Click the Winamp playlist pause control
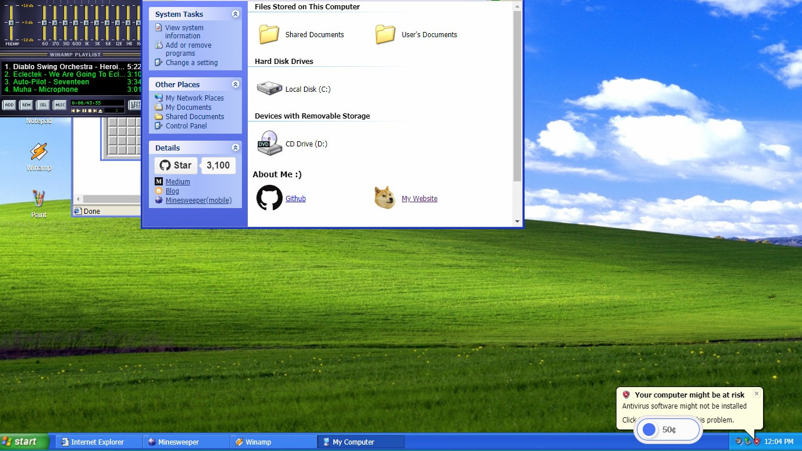Screen dimensions: 802x451 point(84,111)
